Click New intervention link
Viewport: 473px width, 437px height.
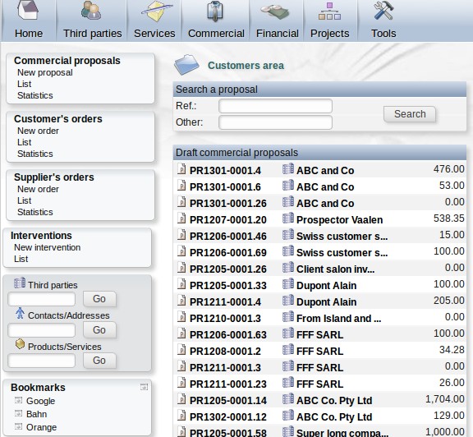coord(47,247)
